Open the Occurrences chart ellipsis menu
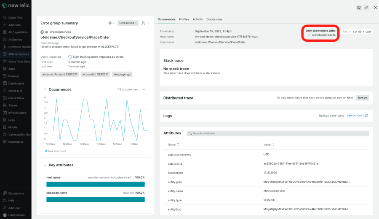 [144, 89]
